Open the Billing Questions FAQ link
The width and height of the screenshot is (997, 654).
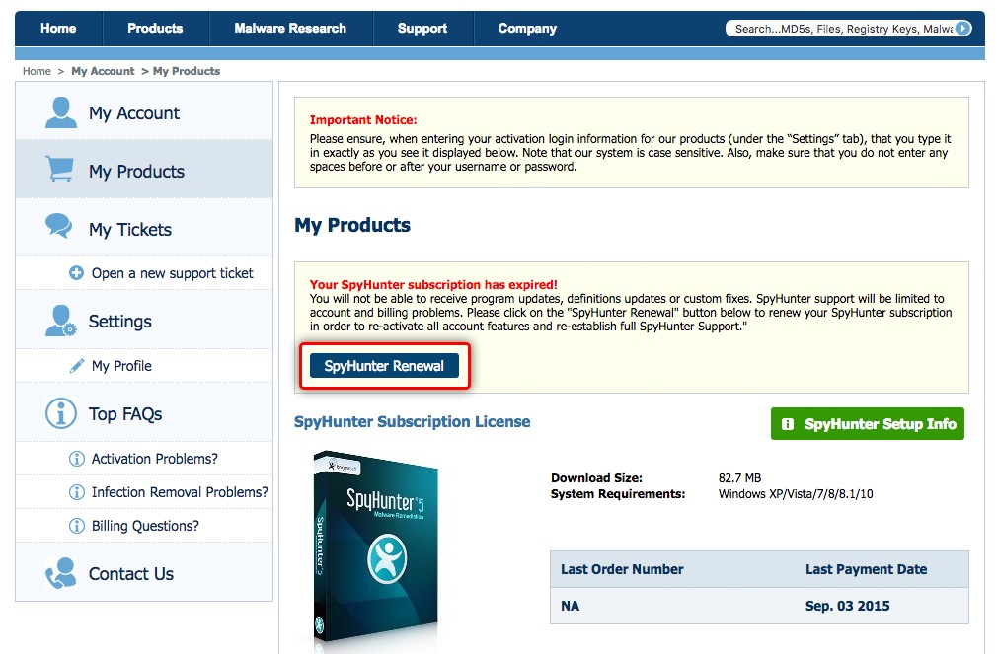click(145, 526)
